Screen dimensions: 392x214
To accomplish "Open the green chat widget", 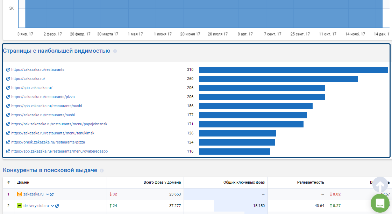I will (380, 204).
